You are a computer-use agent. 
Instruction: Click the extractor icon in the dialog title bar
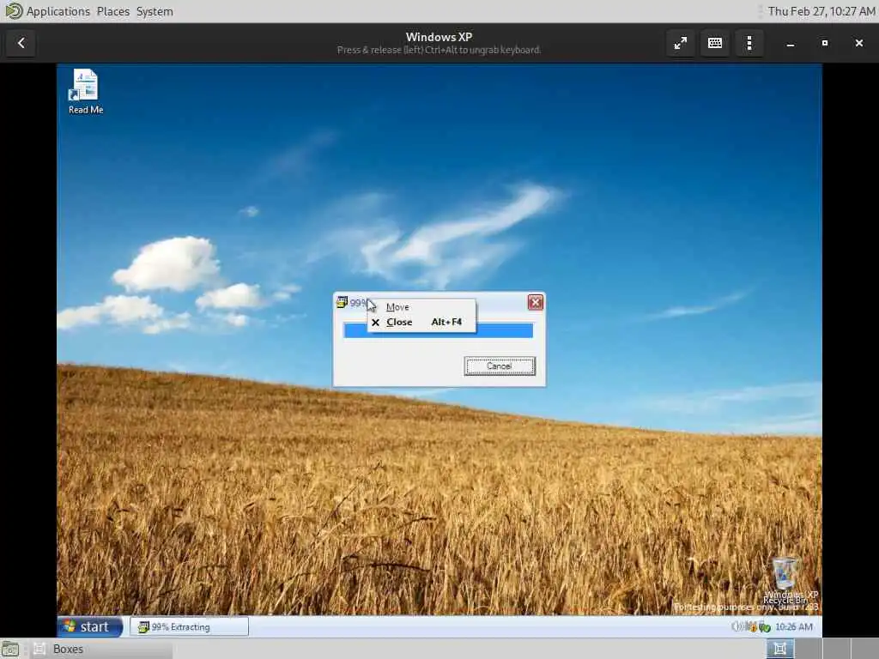coord(342,303)
